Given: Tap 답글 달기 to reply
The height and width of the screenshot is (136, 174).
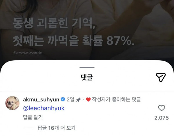Looking at the screenshot, I should pos(33,117).
